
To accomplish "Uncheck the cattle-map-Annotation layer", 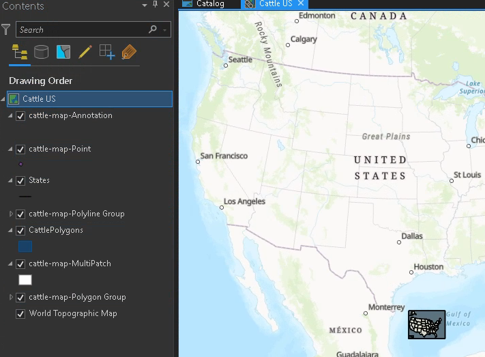I will click(20, 116).
